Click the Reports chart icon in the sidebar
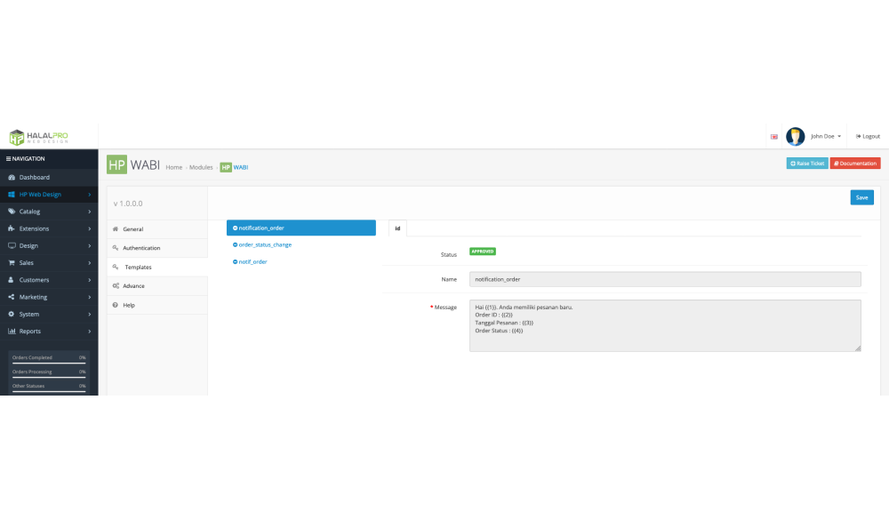Viewport: 889px width, 520px height. [12, 332]
